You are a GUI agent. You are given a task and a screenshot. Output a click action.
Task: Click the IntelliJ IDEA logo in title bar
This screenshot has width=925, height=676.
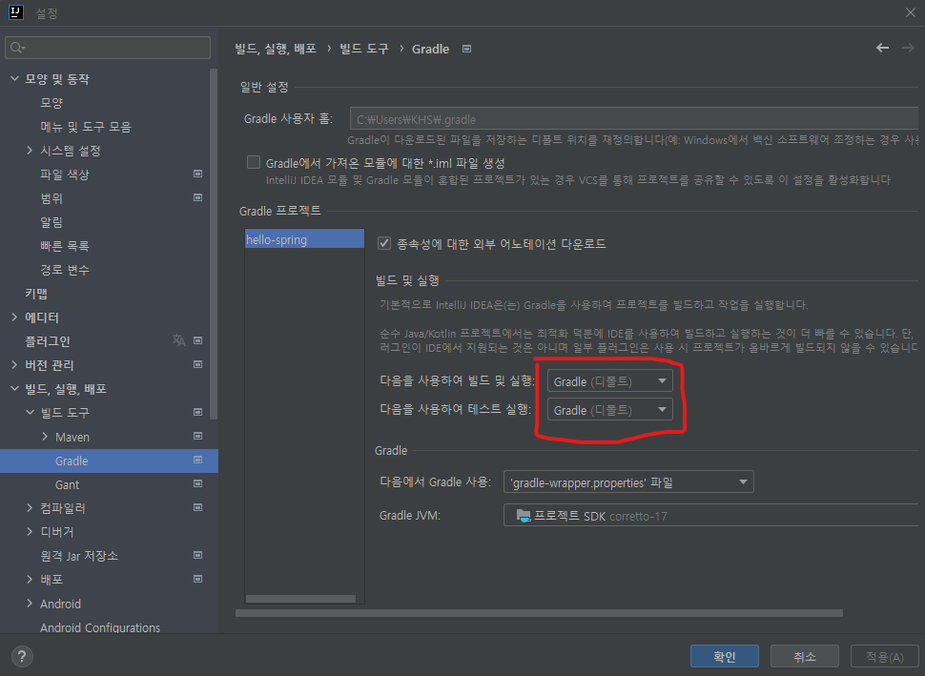16,12
